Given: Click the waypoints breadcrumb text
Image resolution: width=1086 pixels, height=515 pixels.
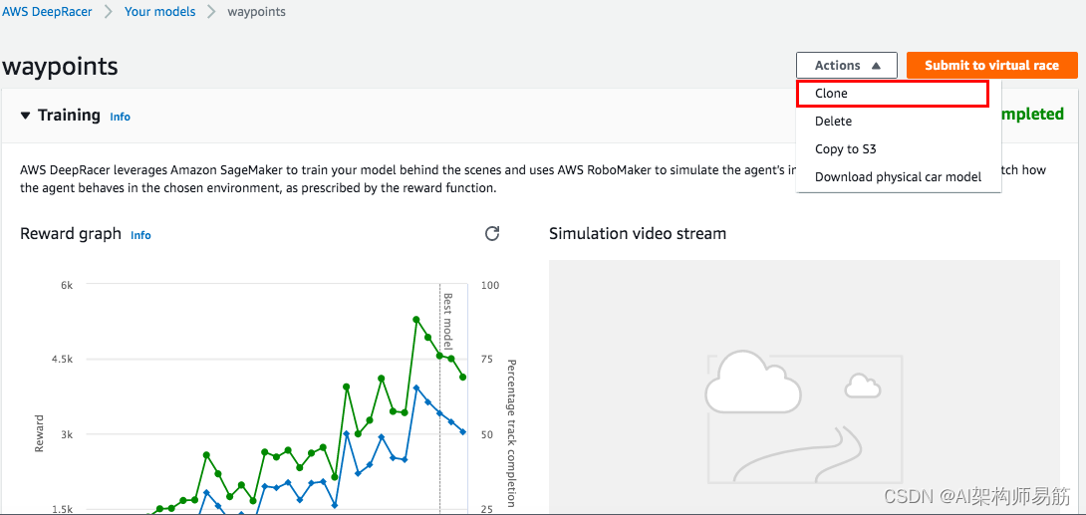Looking at the screenshot, I should (256, 12).
